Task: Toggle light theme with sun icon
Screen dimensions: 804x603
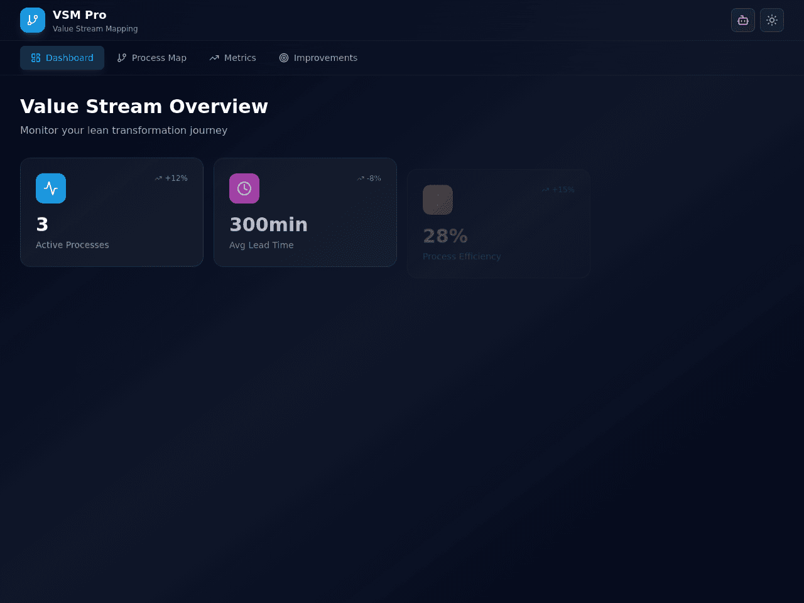Action: [x=772, y=20]
